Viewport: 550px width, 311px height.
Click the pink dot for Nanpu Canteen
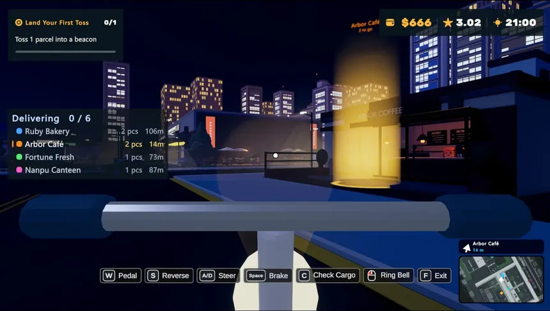[x=19, y=170]
